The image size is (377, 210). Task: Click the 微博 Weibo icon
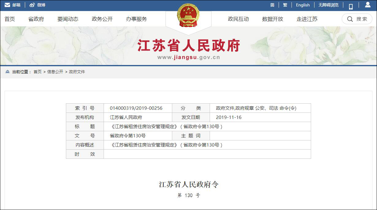click(32, 5)
